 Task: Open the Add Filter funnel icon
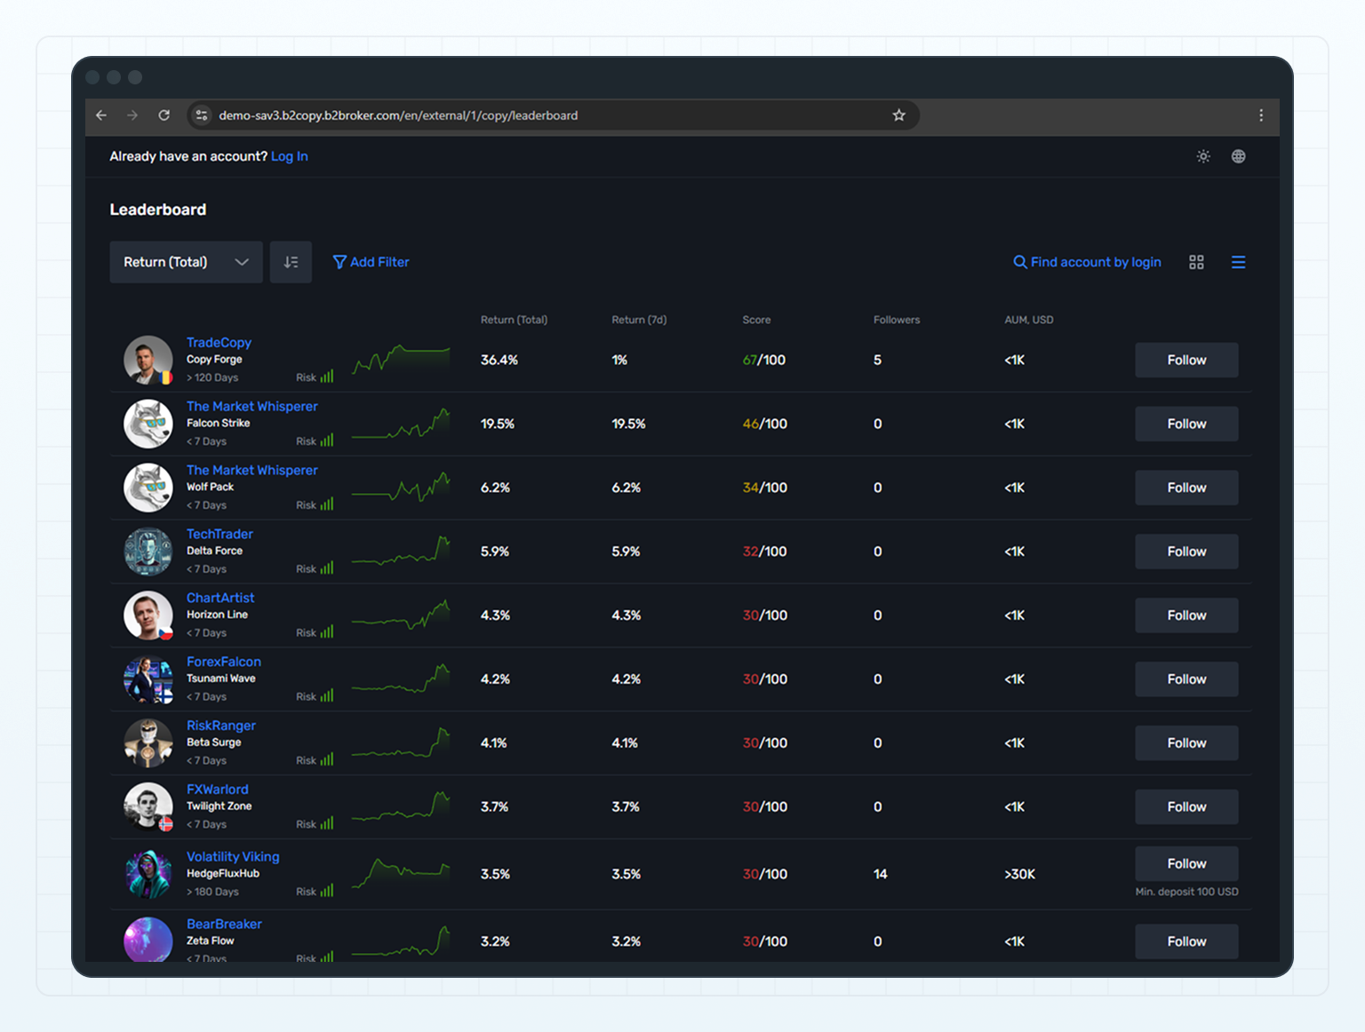coord(340,262)
